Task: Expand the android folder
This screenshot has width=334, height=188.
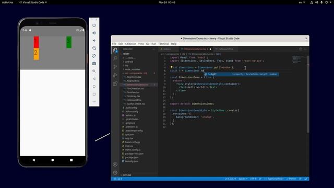Action: pos(129,62)
